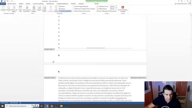The height and width of the screenshot is (108, 192).
Task: Switch to REFERÊNCIAS tab
Action: tap(50, 4)
